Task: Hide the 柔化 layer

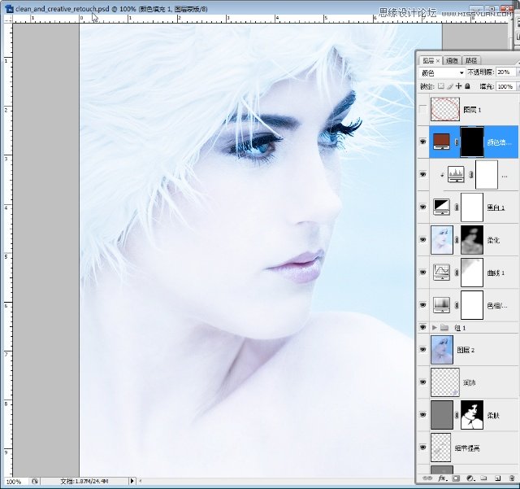Action: [x=422, y=239]
